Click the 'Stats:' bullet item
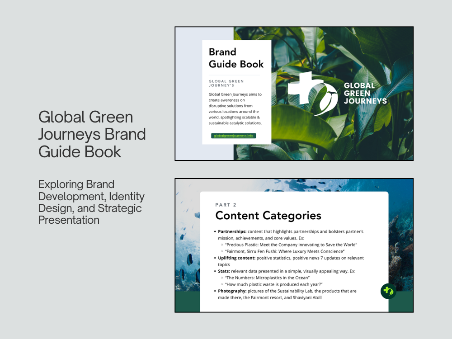The width and height of the screenshot is (452, 339). [285, 271]
